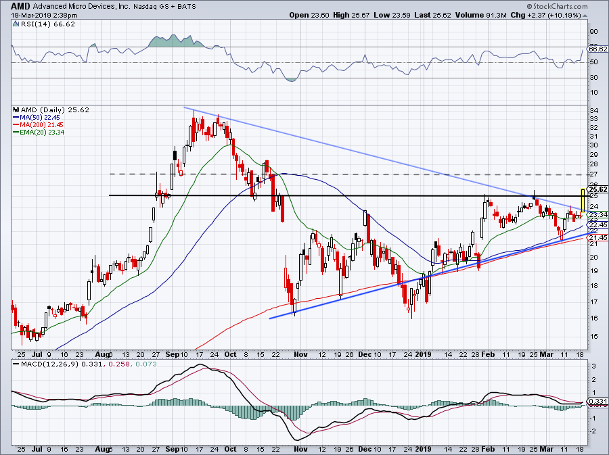Click the 19-Mar-2019 2:38pm timestamp
This screenshot has width=609, height=455.
pos(44,16)
